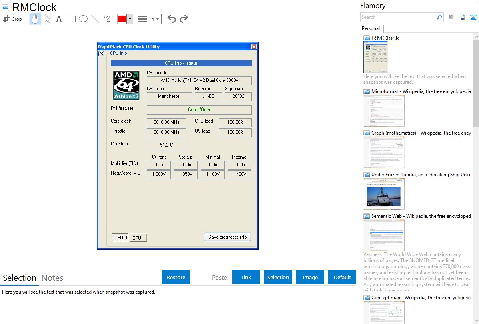Click the Semantic Web Wikipedia title
479x324 pixels.
pyautogui.click(x=421, y=216)
